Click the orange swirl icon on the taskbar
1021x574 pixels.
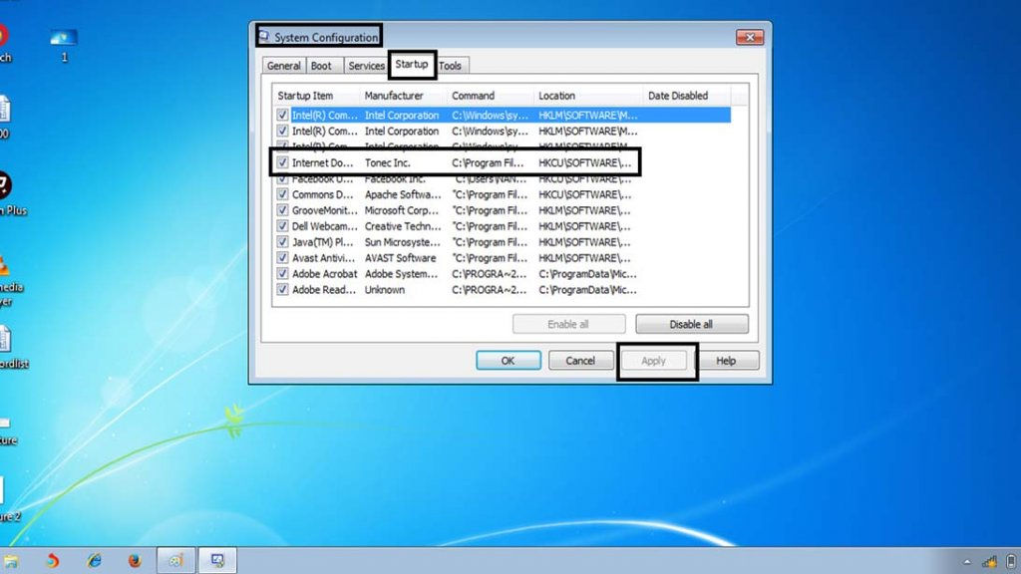[x=53, y=560]
